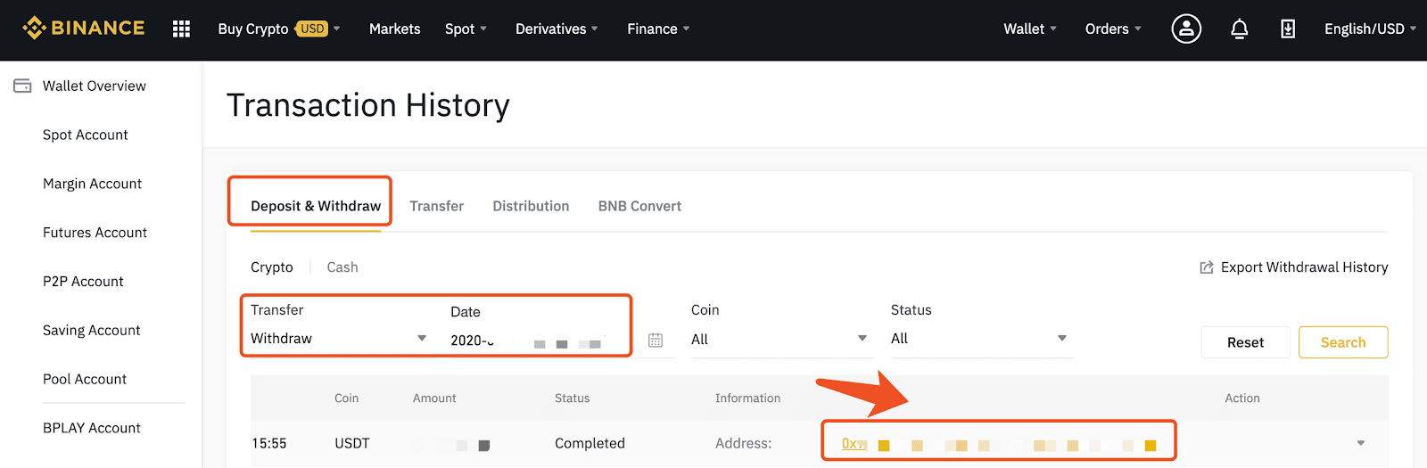Image resolution: width=1427 pixels, height=468 pixels.
Task: Switch to the BNB Convert tab
Action: tap(639, 206)
